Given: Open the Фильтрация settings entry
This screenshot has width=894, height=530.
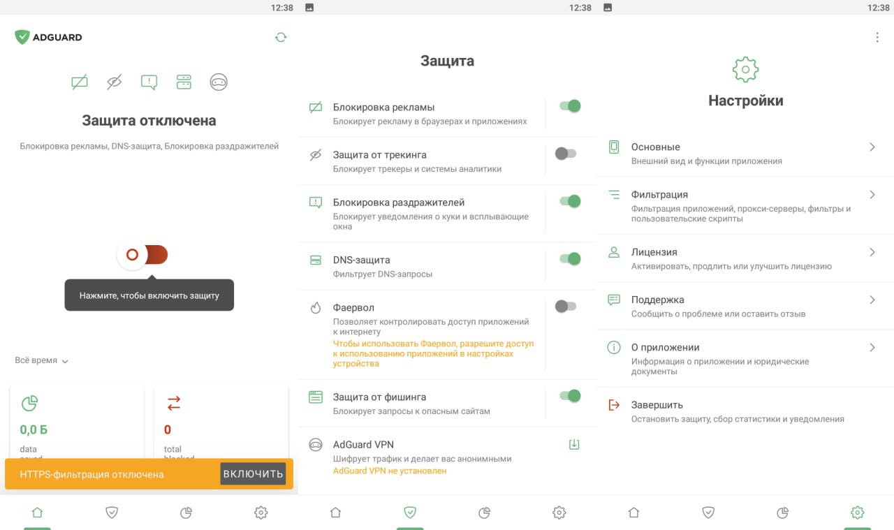Looking at the screenshot, I should [745, 206].
